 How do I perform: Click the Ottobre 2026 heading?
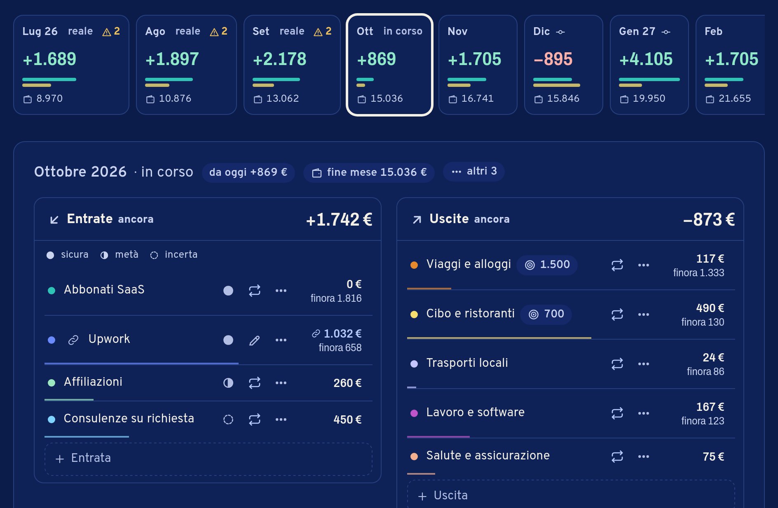pyautogui.click(x=80, y=172)
